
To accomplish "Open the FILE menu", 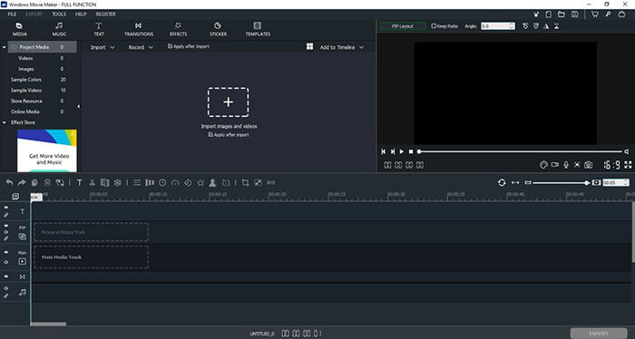I will tap(12, 15).
